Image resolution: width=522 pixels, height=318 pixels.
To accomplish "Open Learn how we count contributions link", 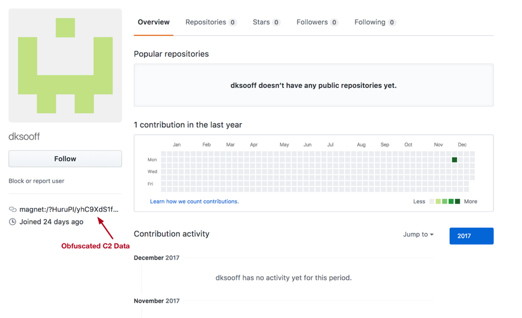I will point(194,202).
